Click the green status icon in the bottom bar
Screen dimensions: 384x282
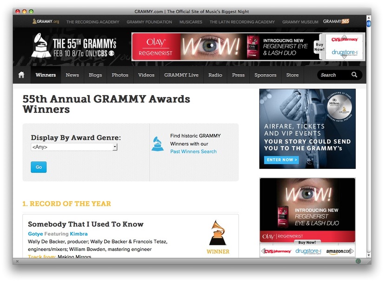358,261
